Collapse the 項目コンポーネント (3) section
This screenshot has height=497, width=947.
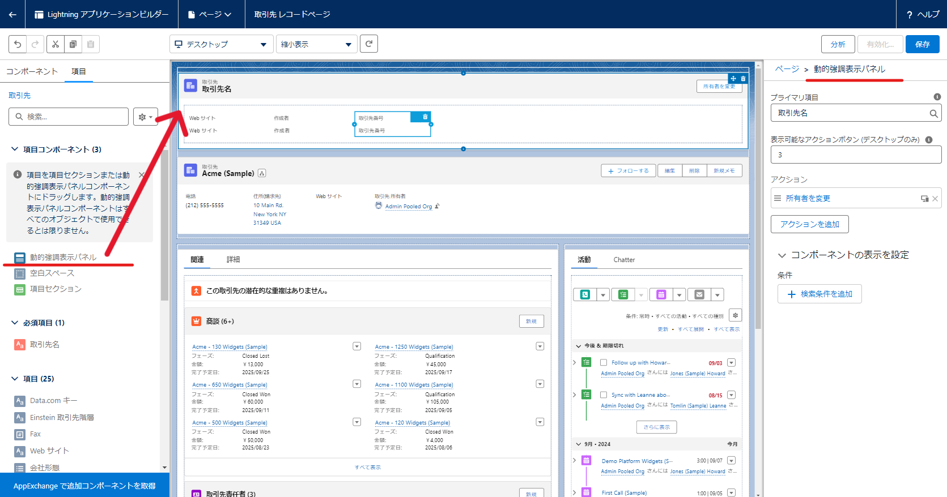pos(15,149)
